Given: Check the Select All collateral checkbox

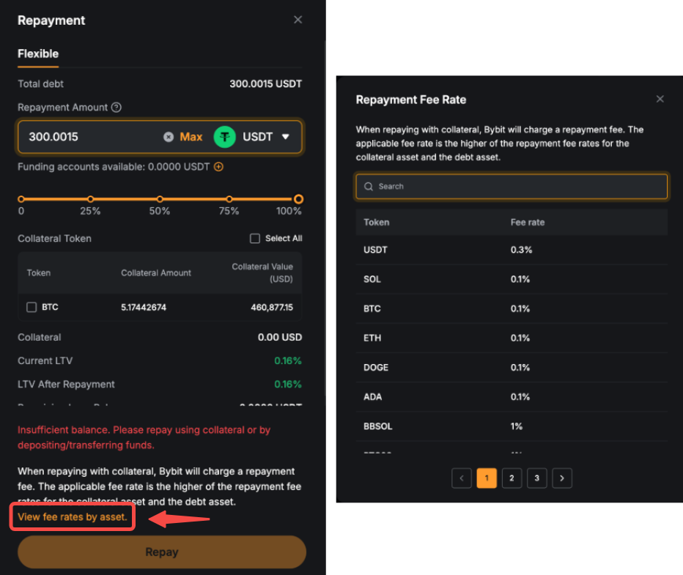Looking at the screenshot, I should (x=255, y=239).
